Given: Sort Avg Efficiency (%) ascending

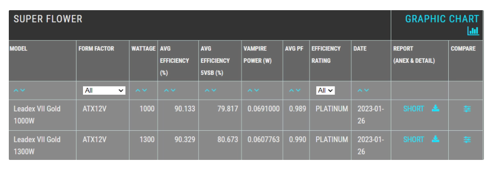Looking at the screenshot, I should [166, 91].
